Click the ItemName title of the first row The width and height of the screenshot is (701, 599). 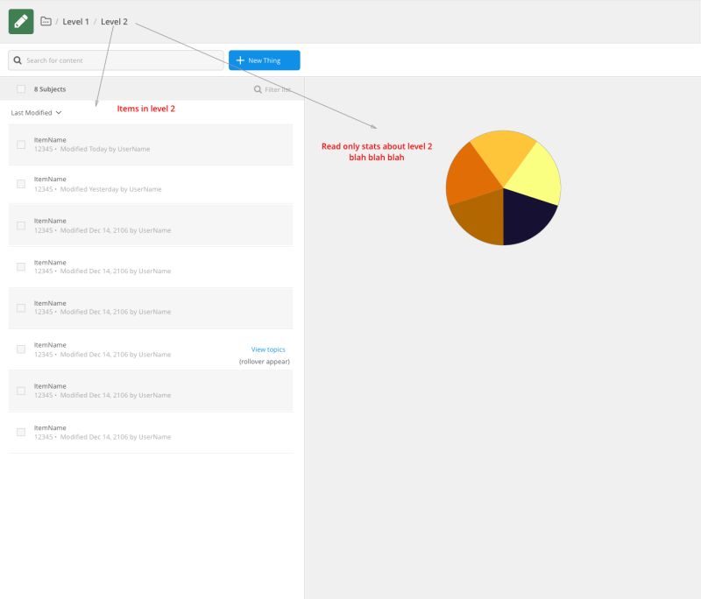pos(50,138)
